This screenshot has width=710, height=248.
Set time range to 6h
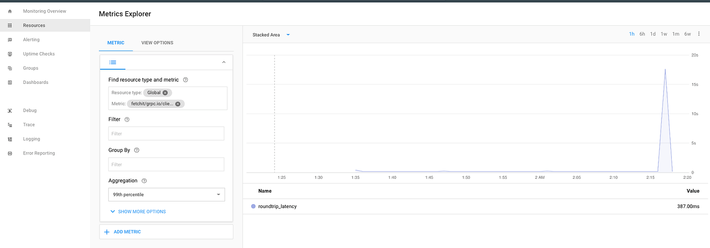[x=642, y=34]
